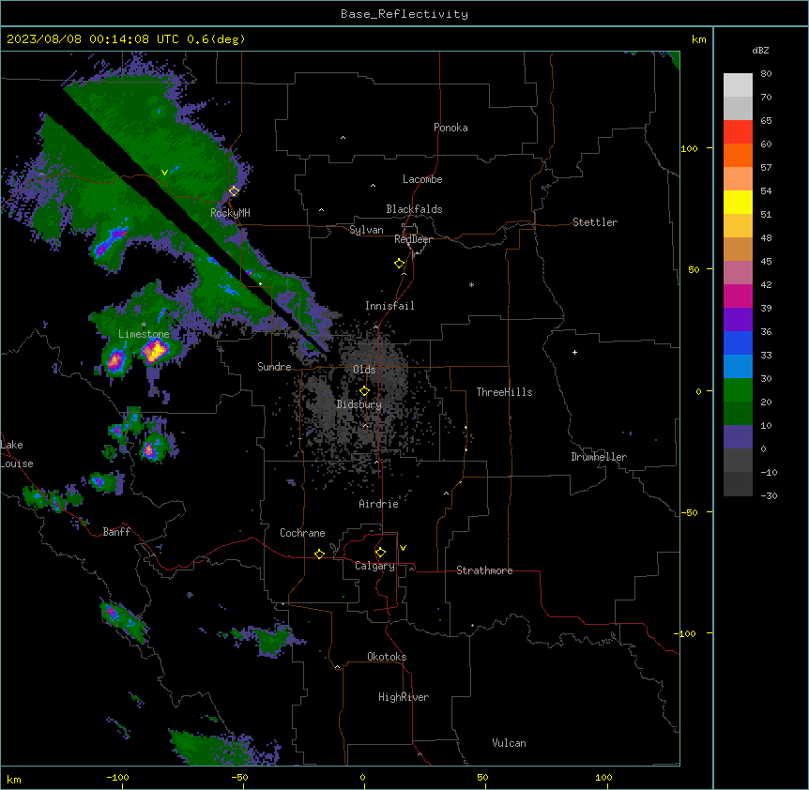Click the RedDeer city label
This screenshot has width=809, height=790.
click(413, 239)
